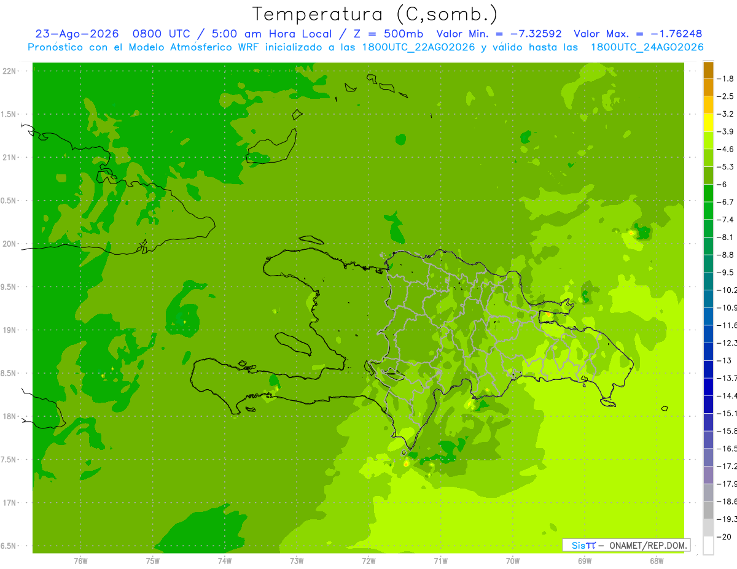Image resolution: width=737 pixels, height=569 pixels.
Task: Select the swatch between -8.1 and -8.8
Action: coord(708,246)
